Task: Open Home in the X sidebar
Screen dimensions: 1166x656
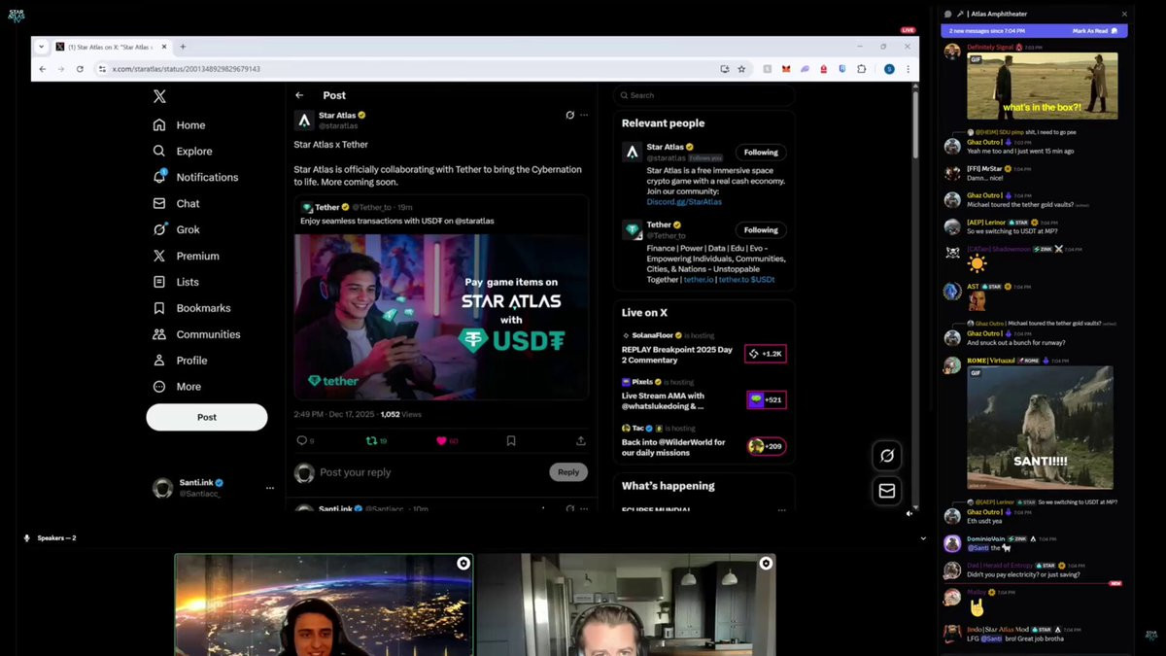Action: pyautogui.click(x=179, y=124)
